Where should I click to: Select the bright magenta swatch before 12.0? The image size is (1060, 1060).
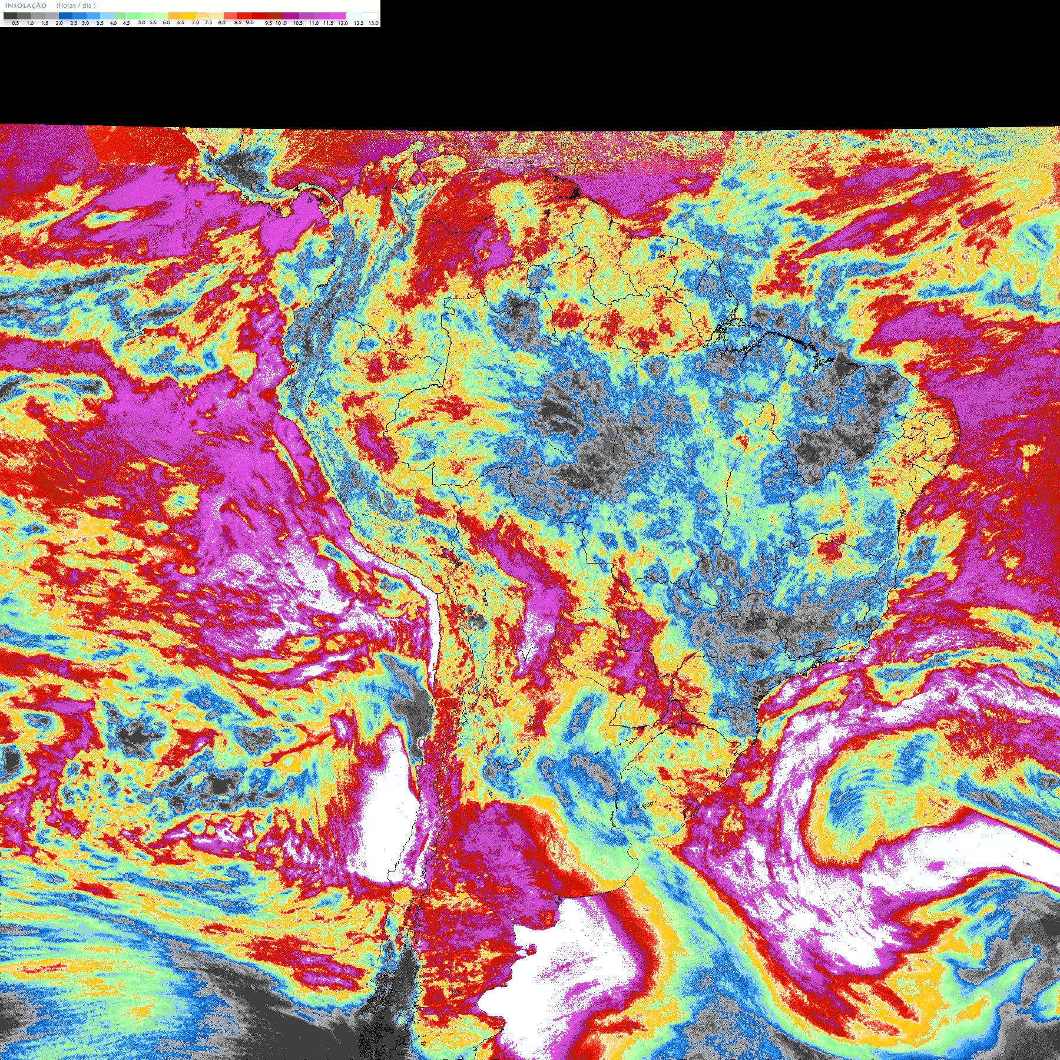tap(337, 16)
